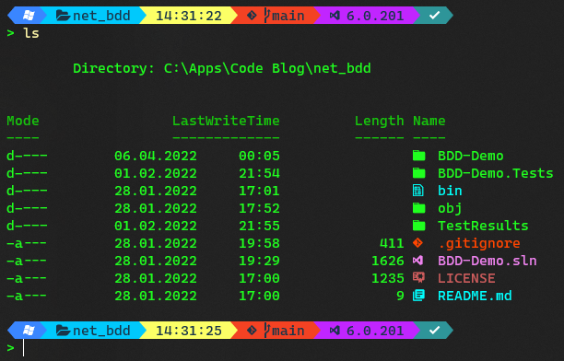This screenshot has width=564, height=361.
Task: Click the document icon next to README.md
Action: point(418,296)
